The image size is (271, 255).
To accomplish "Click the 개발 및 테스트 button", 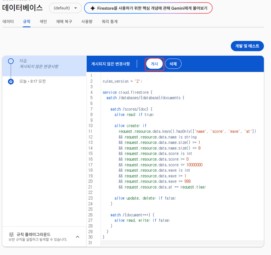I will 247,46.
